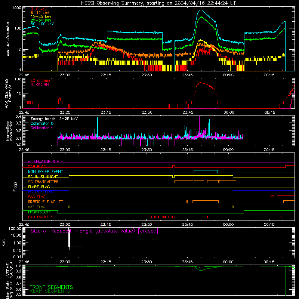Pick the yellow '12-25 keV' count-rate legend entry
This screenshot has width=299, height=299.
coord(41,16)
